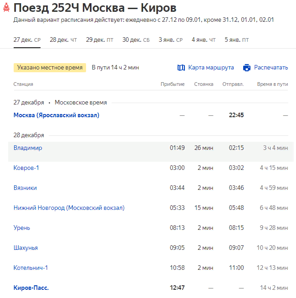Open Нижний Новгород (Московский вокзал) link

[x=69, y=208]
